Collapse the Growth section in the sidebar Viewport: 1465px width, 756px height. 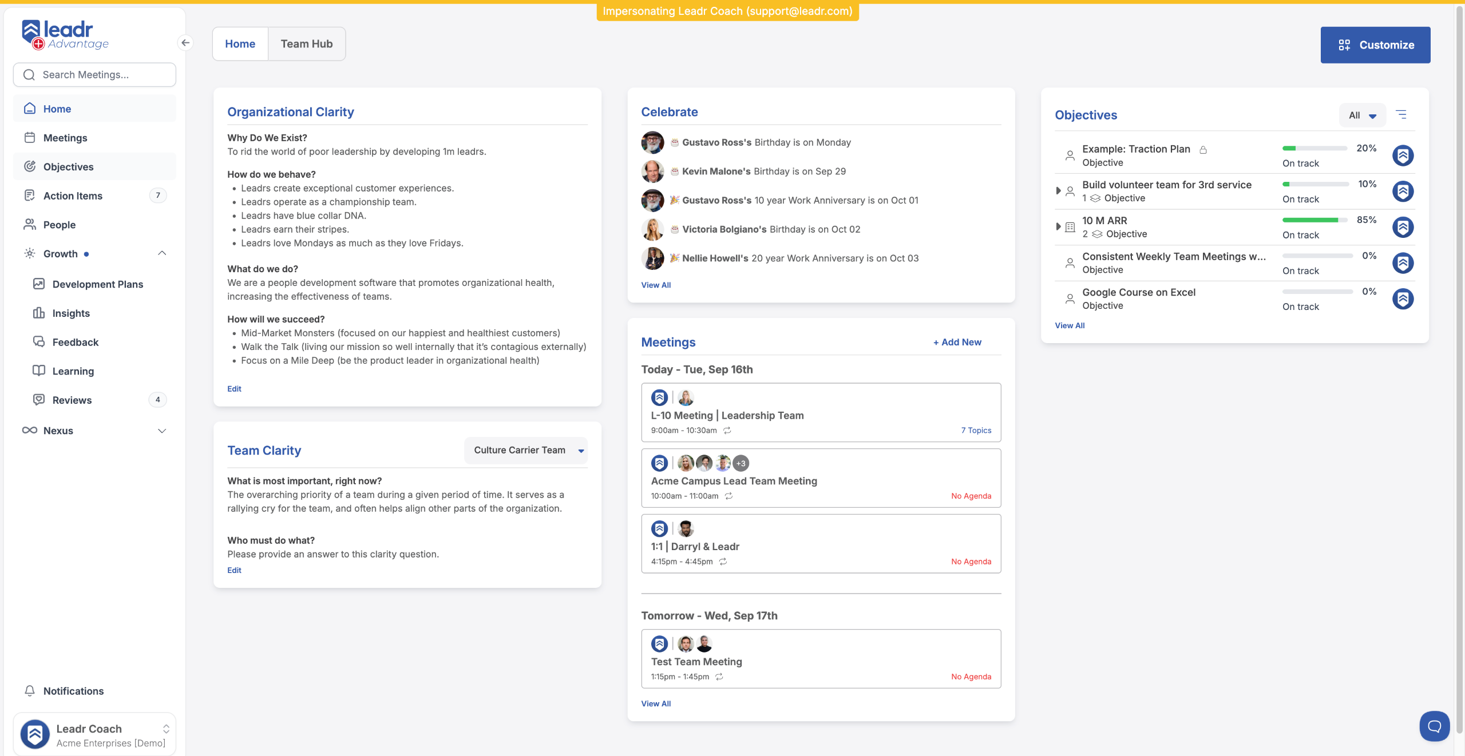(162, 253)
